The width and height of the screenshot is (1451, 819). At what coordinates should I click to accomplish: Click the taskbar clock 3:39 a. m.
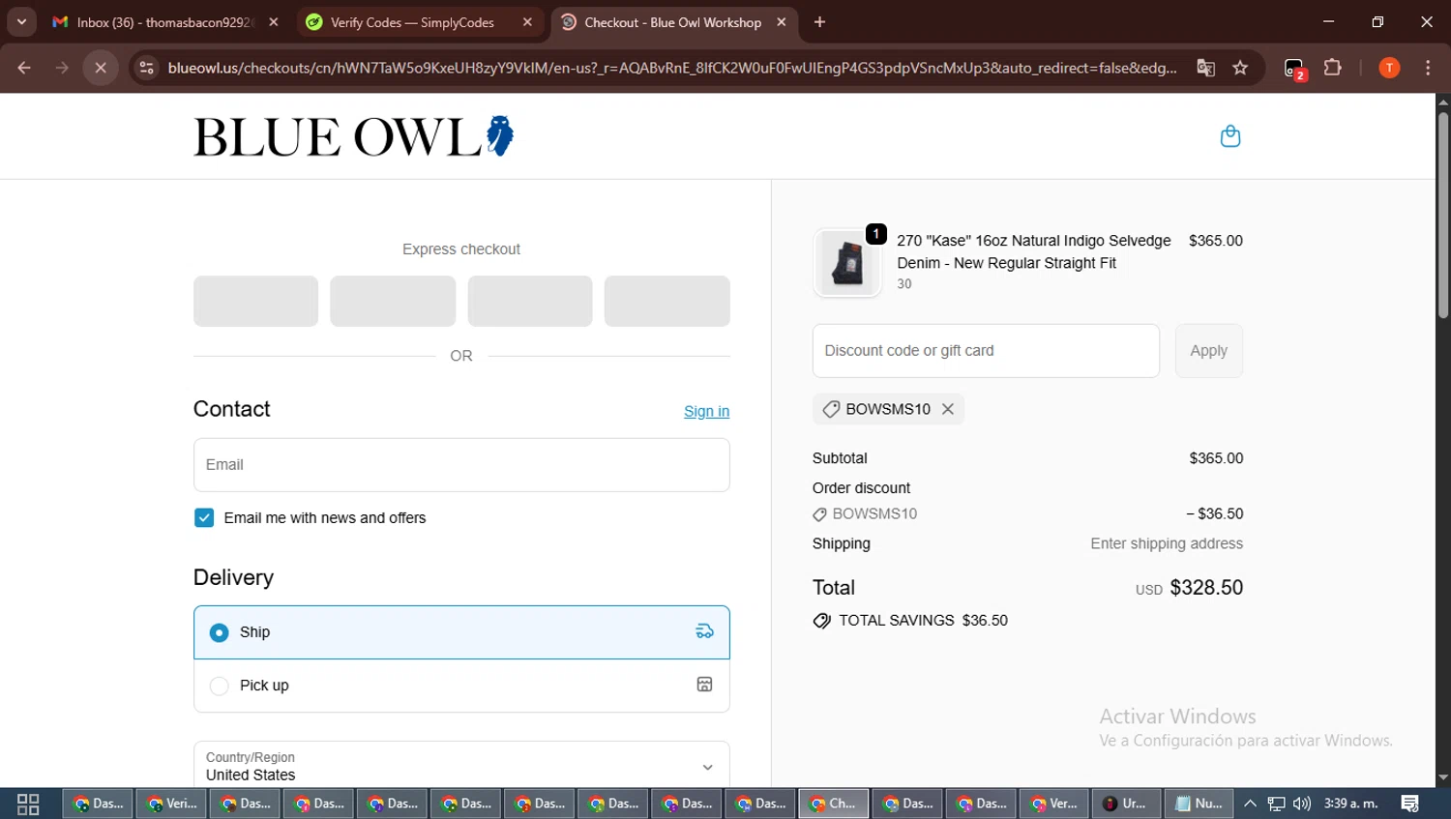click(1350, 804)
